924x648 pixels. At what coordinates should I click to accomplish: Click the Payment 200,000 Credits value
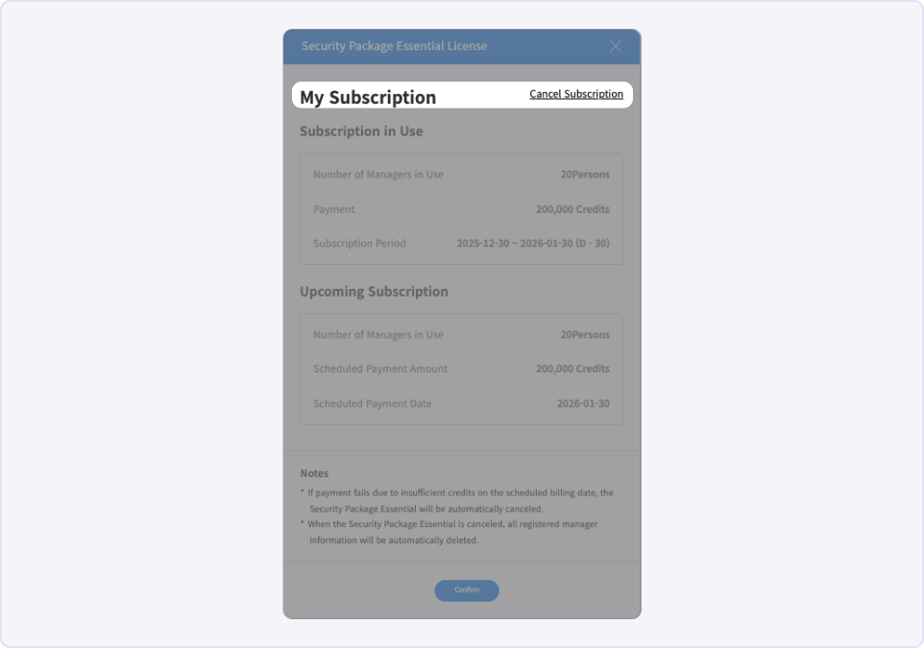pos(572,209)
